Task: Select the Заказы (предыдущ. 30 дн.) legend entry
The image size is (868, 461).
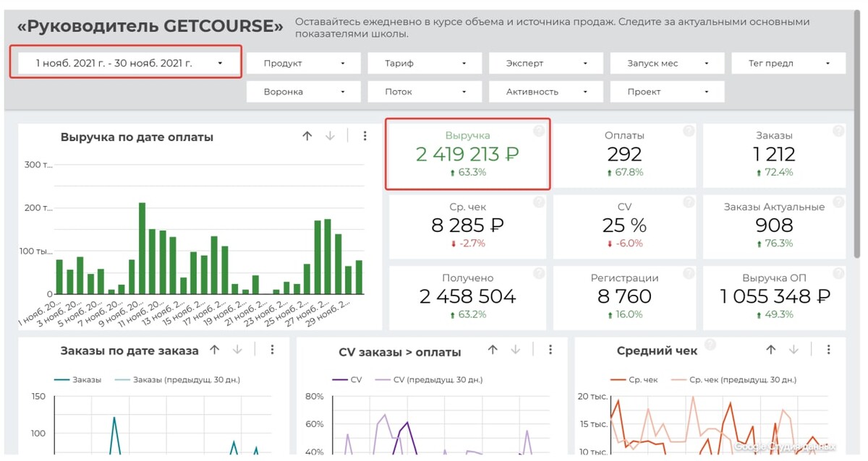Action: [x=177, y=379]
